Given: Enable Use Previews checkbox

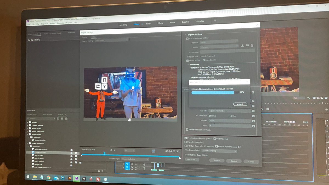Looking at the screenshot, I should [215, 139].
